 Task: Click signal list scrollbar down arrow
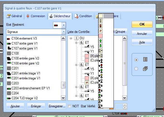point(63,98)
